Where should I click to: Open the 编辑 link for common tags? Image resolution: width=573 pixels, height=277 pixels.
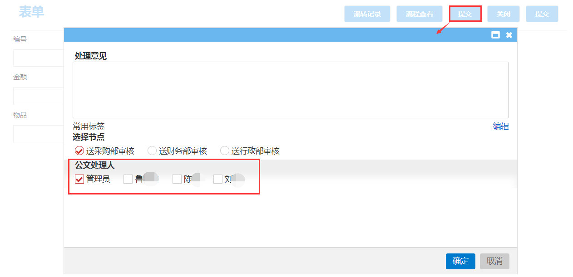point(500,126)
